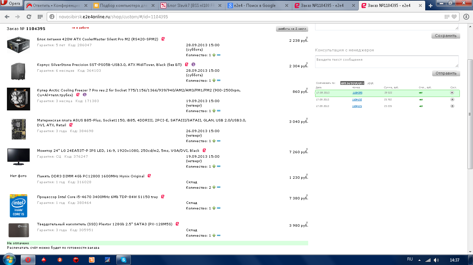
Task: Increase quantity of LG 24EA53T-P monitor
Action: (214, 166)
